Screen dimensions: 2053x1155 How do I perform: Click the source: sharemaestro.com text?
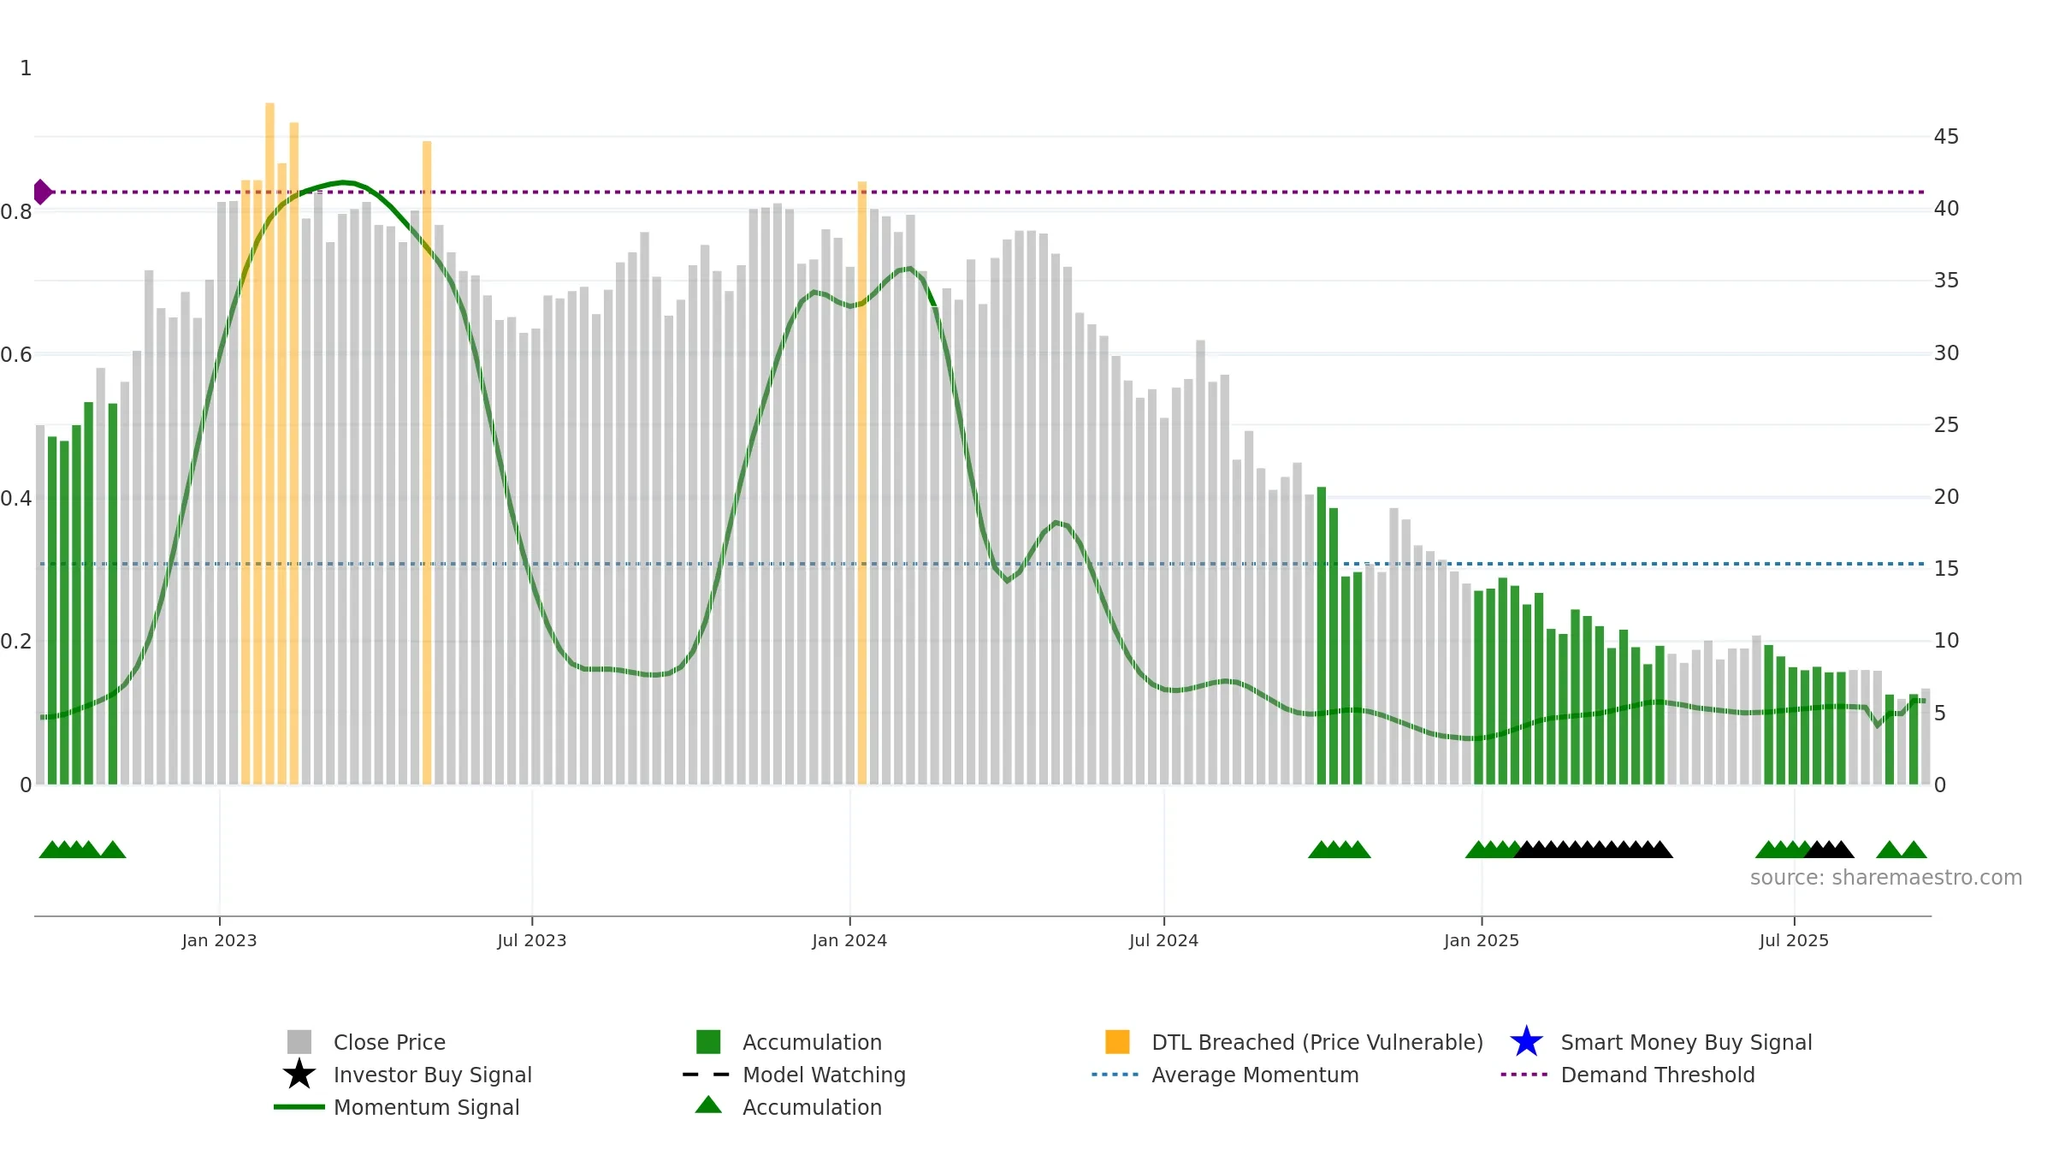click(x=1886, y=878)
